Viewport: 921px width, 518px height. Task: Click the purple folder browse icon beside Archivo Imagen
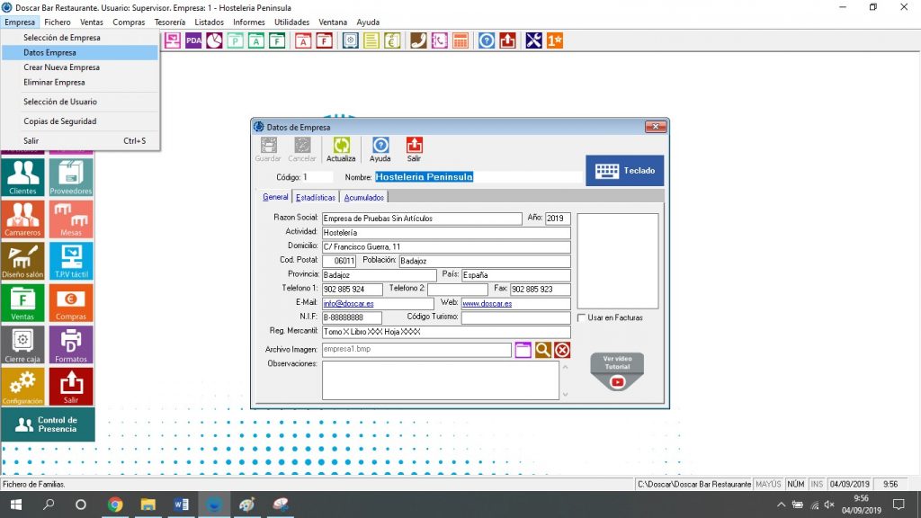[523, 350]
